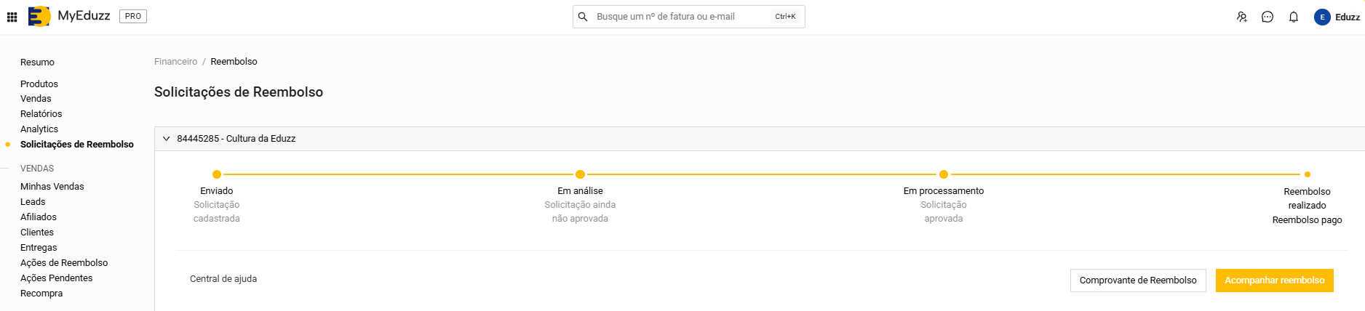Open Ações de Reembolso menu item
This screenshot has width=1365, height=311.
[x=64, y=262]
